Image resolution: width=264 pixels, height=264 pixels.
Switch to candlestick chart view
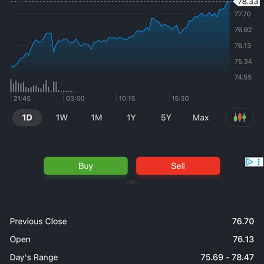240,117
